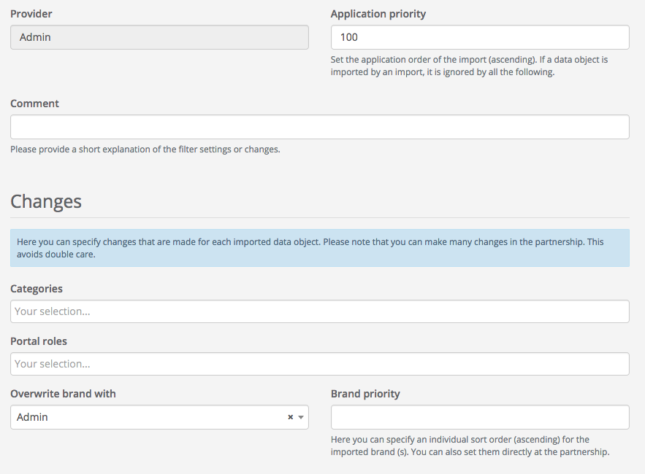Focus the Application priority input showing 100
This screenshot has width=645, height=474.
479,37
